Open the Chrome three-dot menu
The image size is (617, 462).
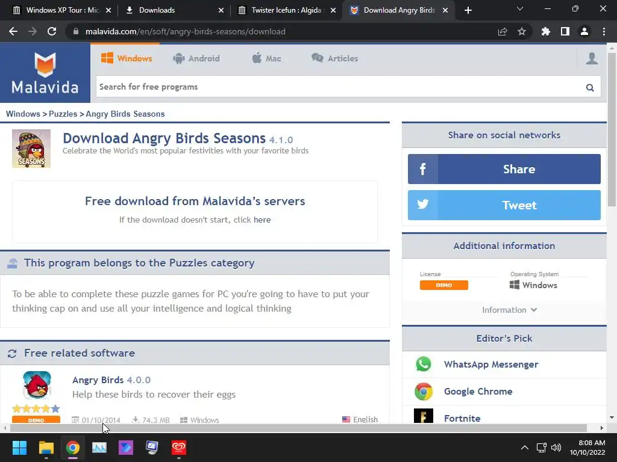coord(604,31)
